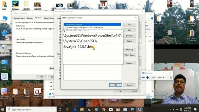Screen dimensions: 199x112
Task: Cancel the Edit environment variable dialog
Action: coord(130,85)
